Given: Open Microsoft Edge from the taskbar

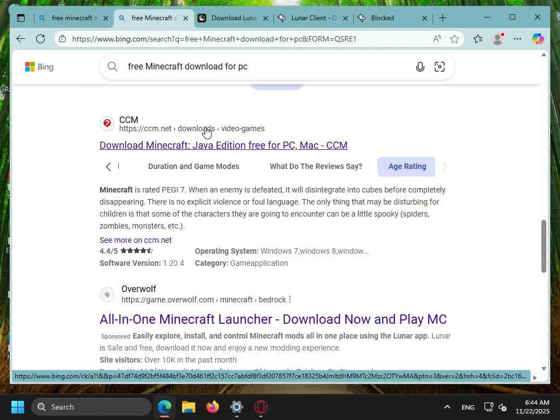Looking at the screenshot, I should 164,407.
